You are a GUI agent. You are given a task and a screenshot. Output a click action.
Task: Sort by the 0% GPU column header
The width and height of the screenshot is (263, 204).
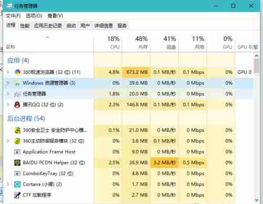[221, 43]
